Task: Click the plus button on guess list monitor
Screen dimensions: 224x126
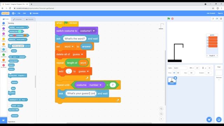Action: tap(207, 56)
